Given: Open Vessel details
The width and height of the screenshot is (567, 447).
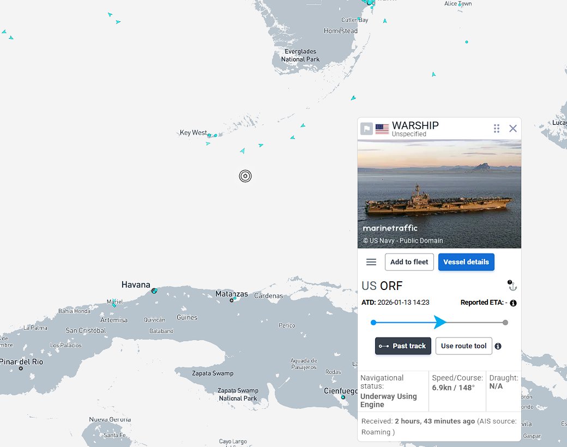Looking at the screenshot, I should 466,262.
